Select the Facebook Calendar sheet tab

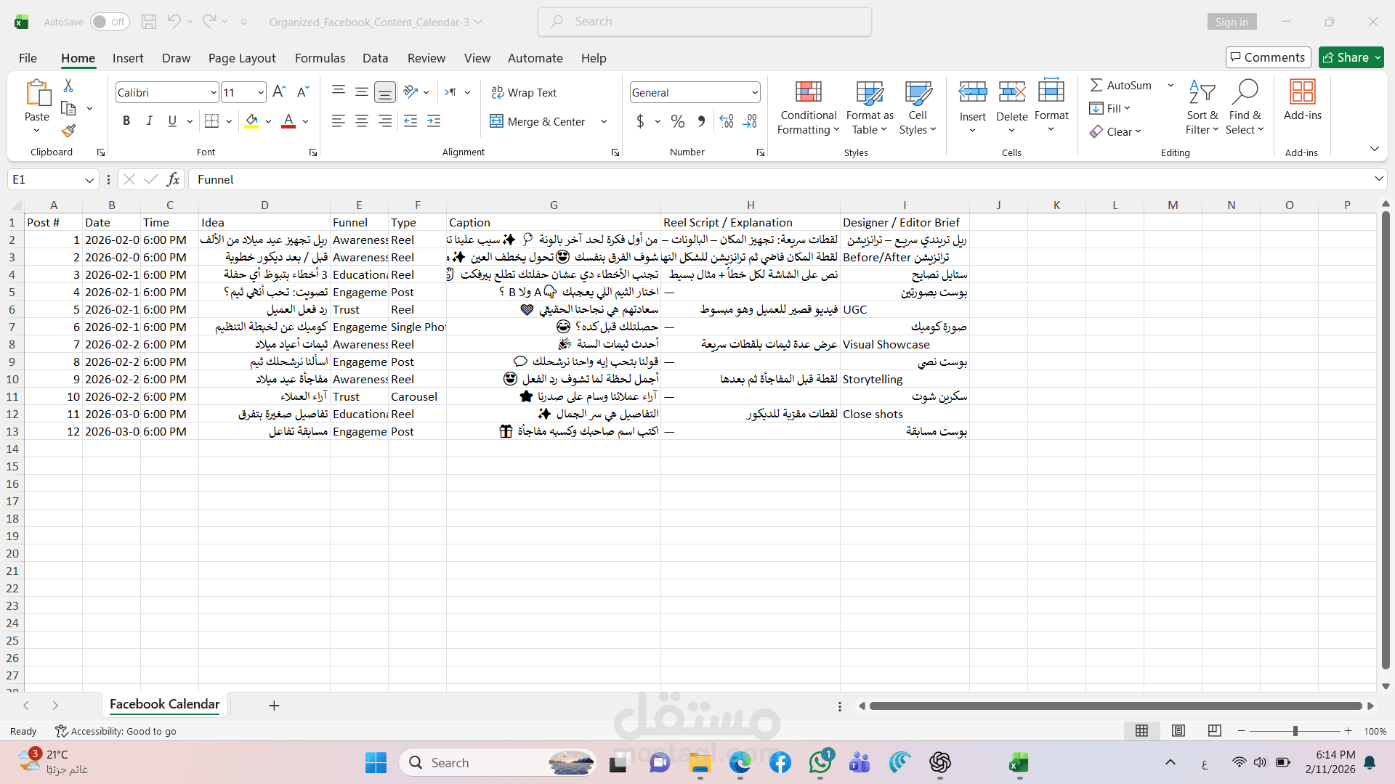[164, 704]
